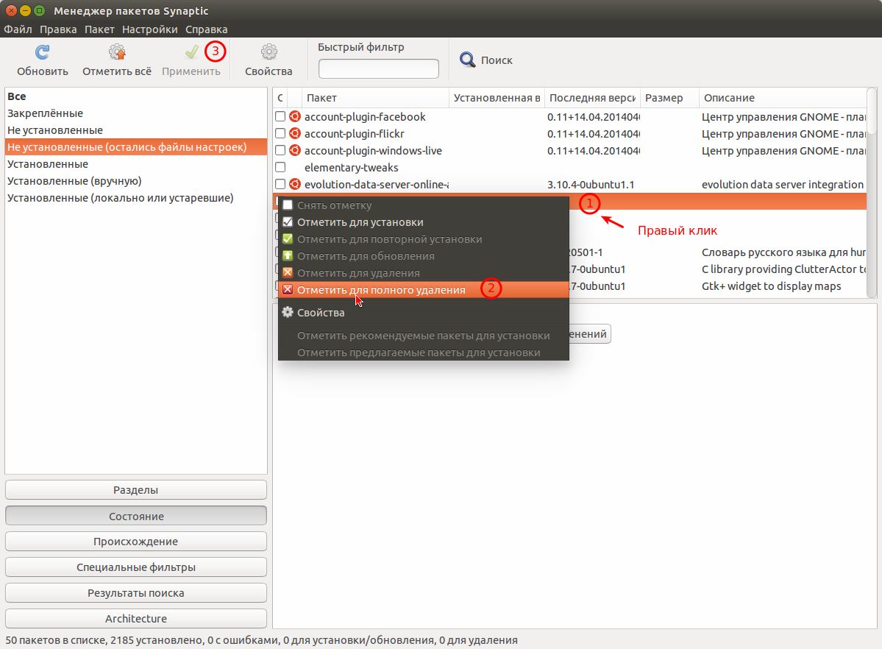Image resolution: width=882 pixels, height=649 pixels.
Task: Click the Отметить всё toolbar icon
Action: 117,52
